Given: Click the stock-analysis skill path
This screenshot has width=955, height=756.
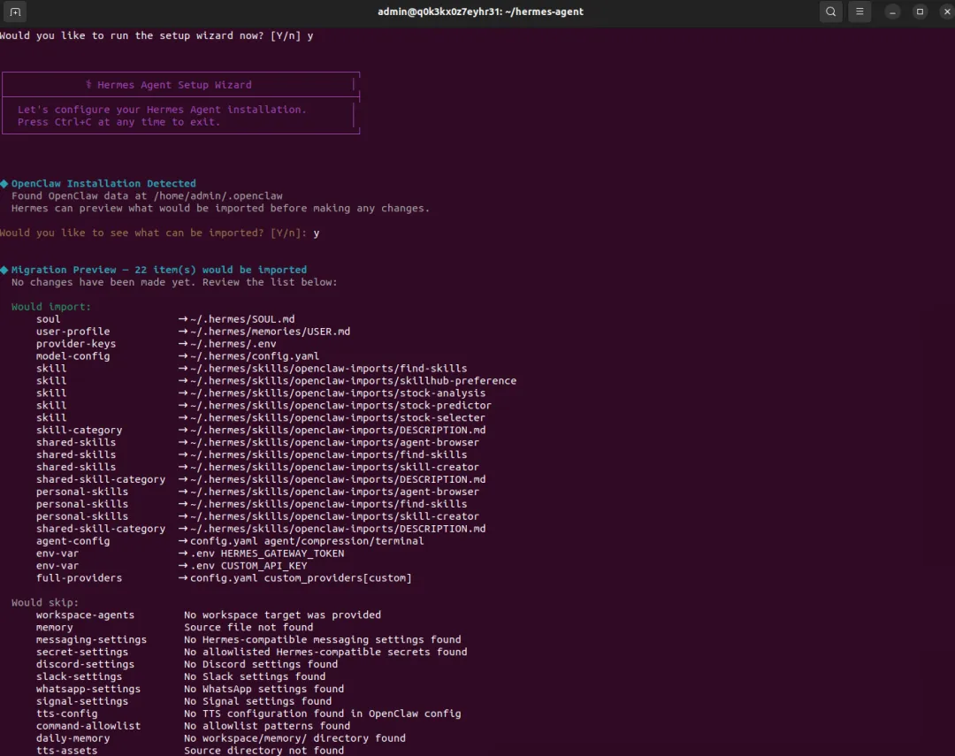Looking at the screenshot, I should coord(338,393).
